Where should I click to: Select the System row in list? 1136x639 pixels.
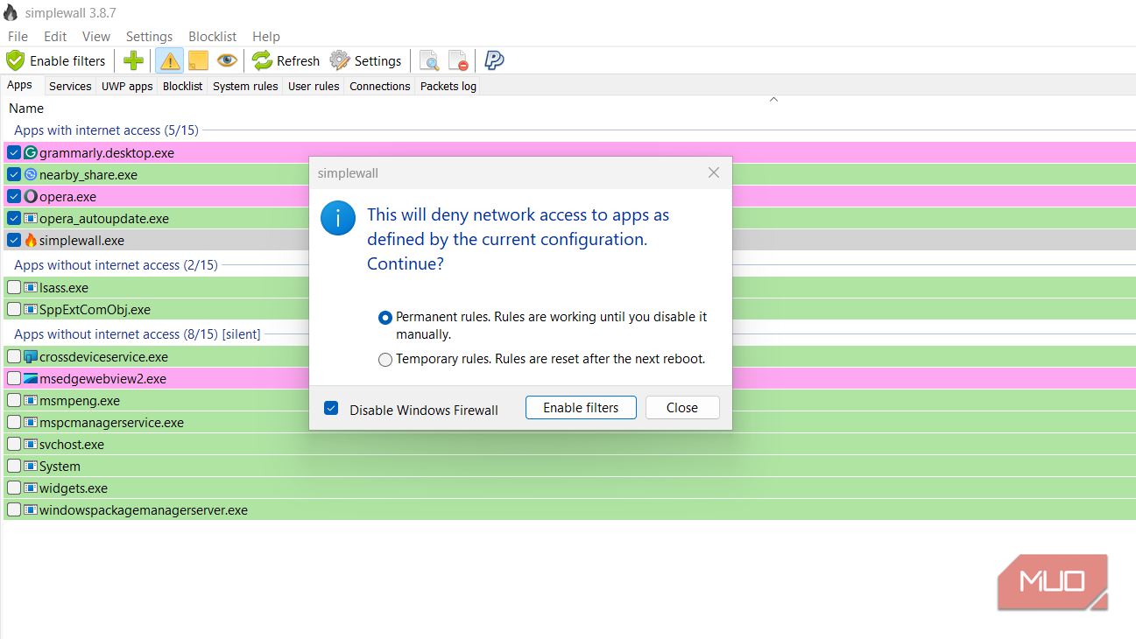[569, 466]
